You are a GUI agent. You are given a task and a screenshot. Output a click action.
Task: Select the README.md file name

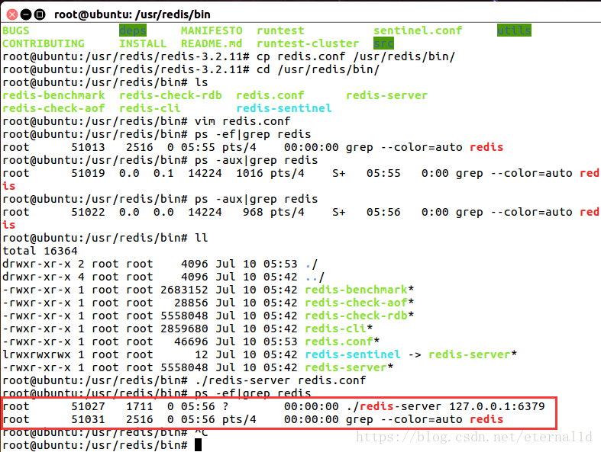212,43
